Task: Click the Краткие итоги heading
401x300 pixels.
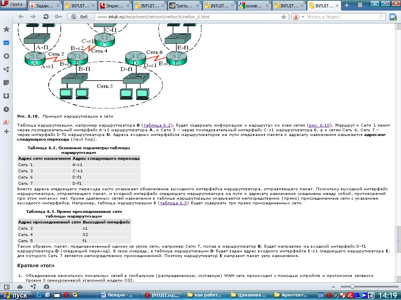Action: pyautogui.click(x=36, y=266)
